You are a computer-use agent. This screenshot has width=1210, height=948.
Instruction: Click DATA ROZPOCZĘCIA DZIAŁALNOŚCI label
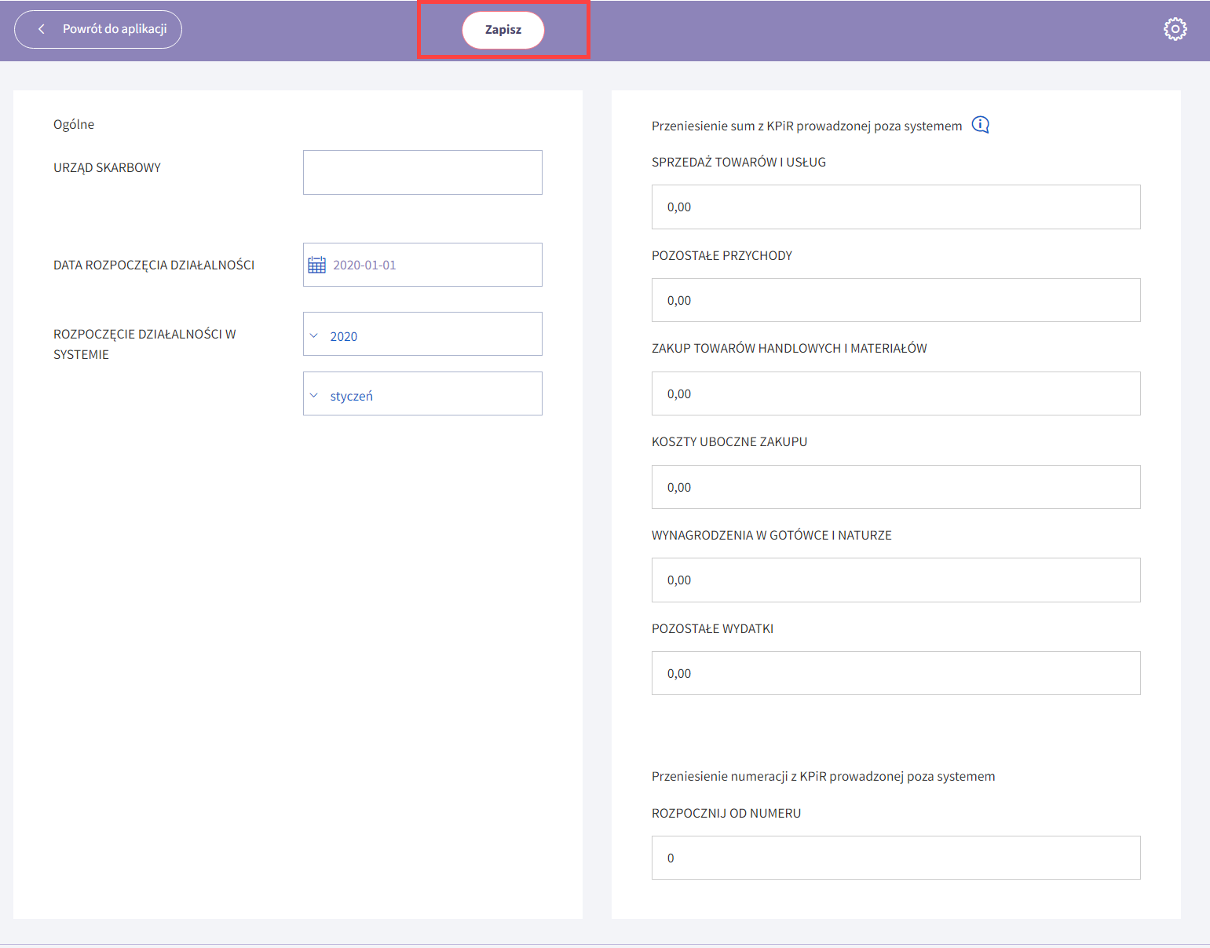pyautogui.click(x=154, y=265)
